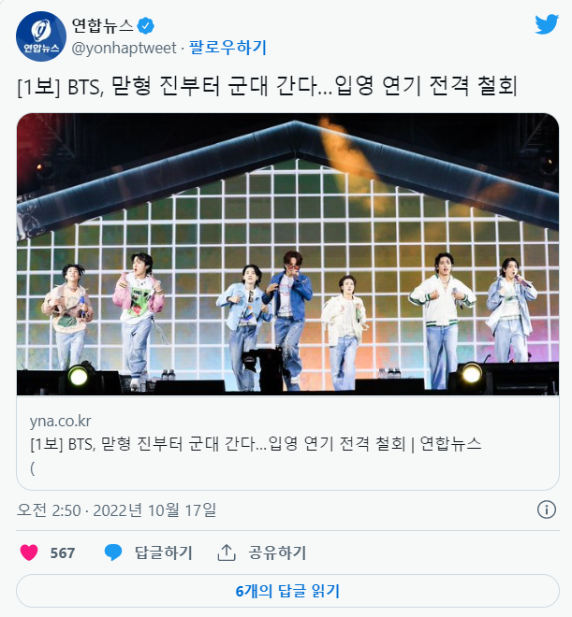The width and height of the screenshot is (572, 617).
Task: Open the 연합뉴스 profile avatar
Action: (x=40, y=36)
